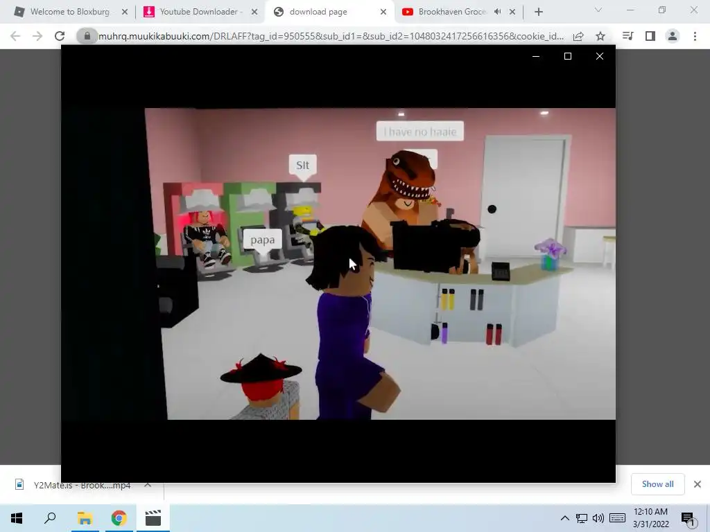The width and height of the screenshot is (710, 532).
Task: Close the Brookhaven YouTube tab
Action: tap(512, 12)
